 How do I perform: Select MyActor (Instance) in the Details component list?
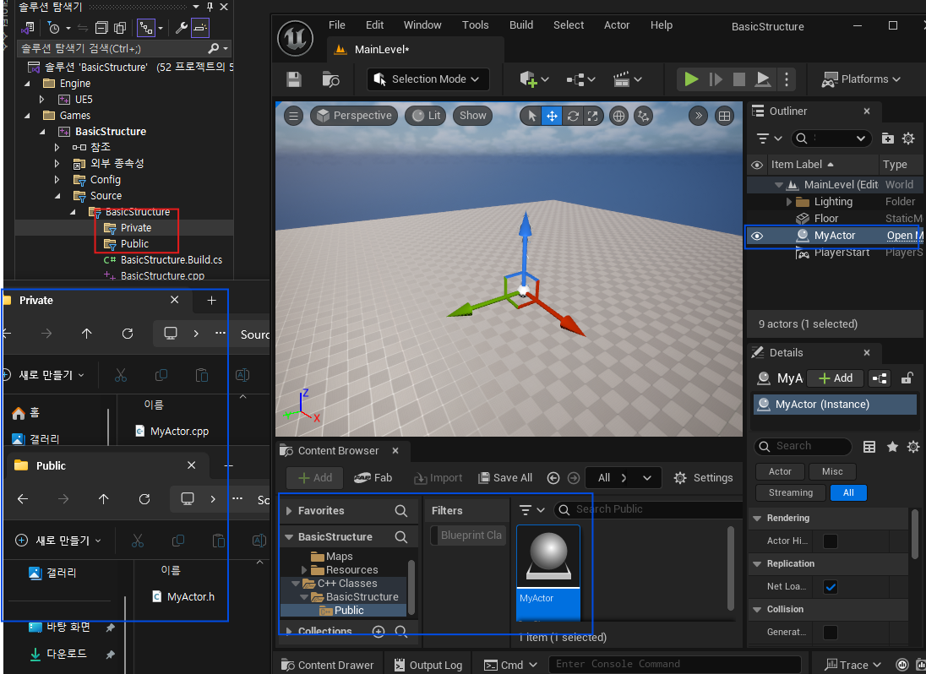(x=835, y=405)
